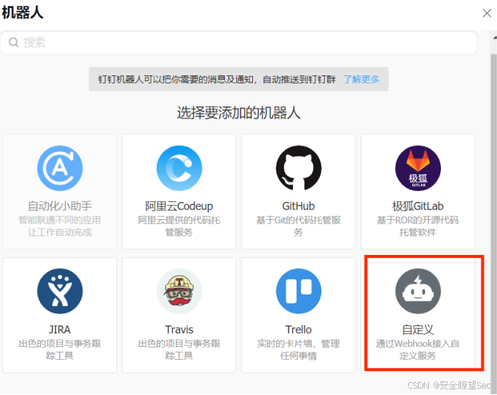Focus the 搜索 input field
This screenshot has height=395, width=497.
238,42
